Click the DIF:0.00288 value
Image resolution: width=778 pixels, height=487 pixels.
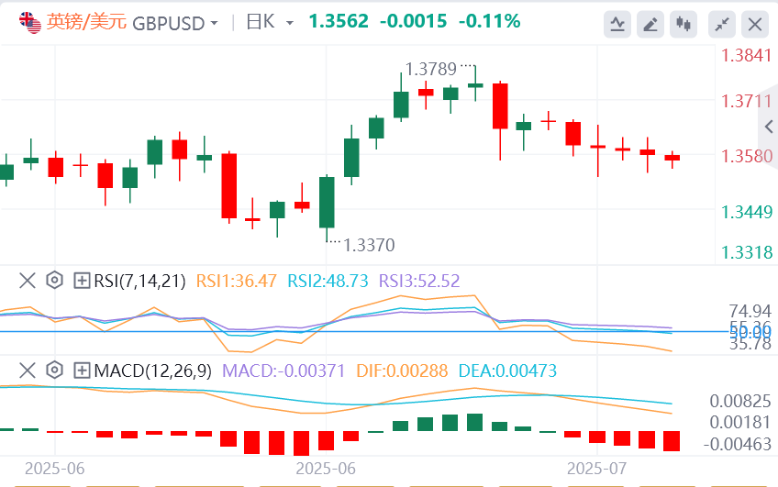(402, 371)
